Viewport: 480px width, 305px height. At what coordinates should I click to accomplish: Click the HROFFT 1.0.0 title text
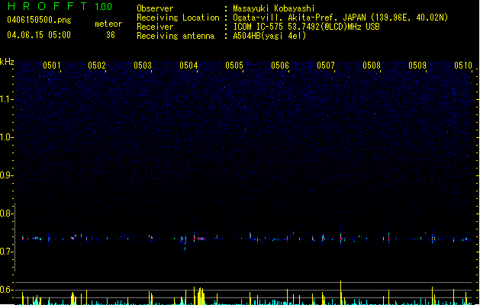[60, 6]
